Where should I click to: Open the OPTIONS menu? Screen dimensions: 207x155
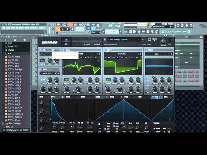(34, 28)
